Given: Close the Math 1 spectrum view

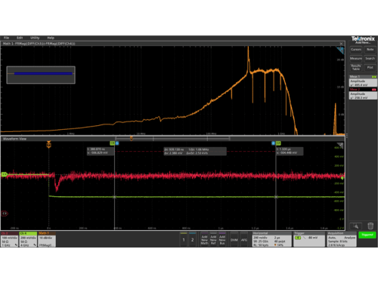Looking at the screenshot, I should coord(341,44).
